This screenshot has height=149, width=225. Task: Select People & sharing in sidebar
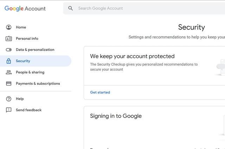pos(30,72)
